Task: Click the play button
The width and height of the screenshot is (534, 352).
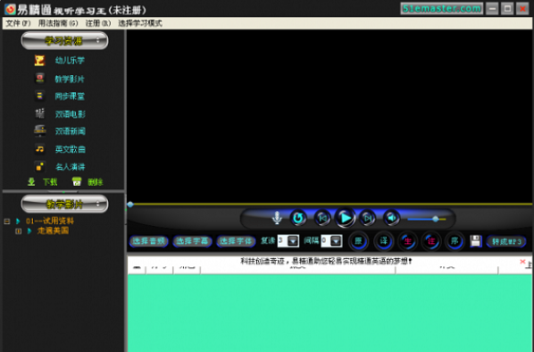Action: point(346,218)
